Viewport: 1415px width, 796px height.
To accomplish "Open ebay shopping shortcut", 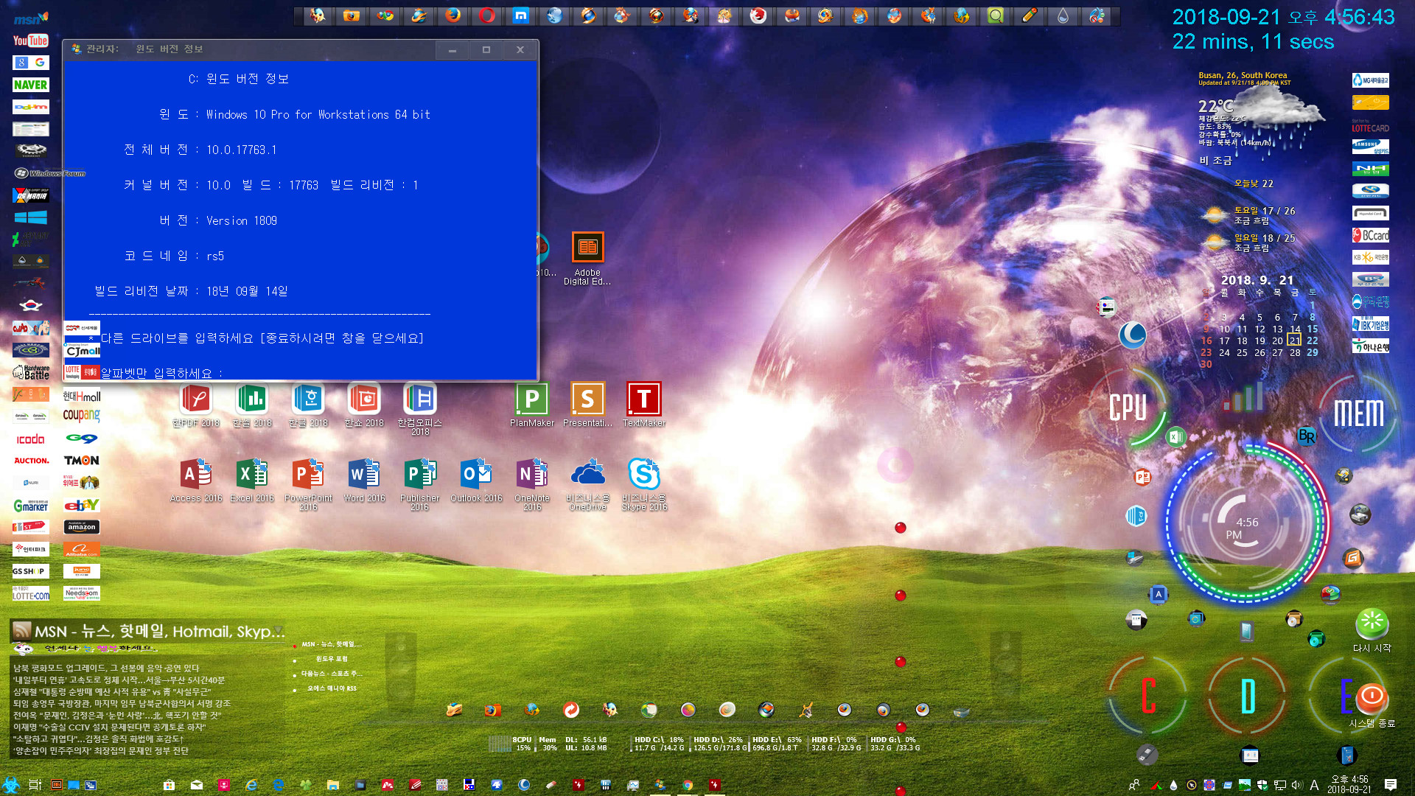I will [81, 505].
